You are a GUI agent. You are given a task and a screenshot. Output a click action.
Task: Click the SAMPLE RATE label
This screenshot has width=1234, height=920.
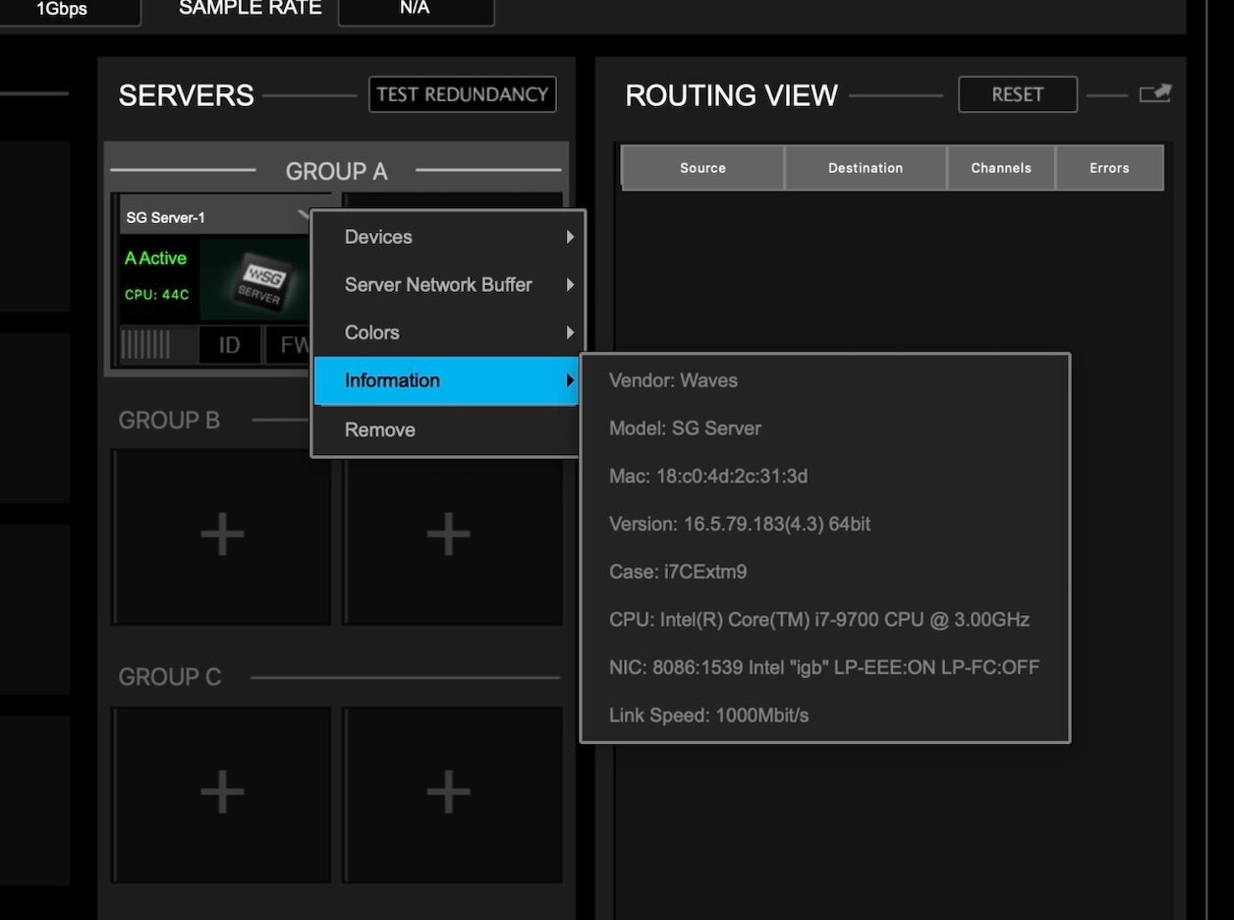click(x=251, y=8)
